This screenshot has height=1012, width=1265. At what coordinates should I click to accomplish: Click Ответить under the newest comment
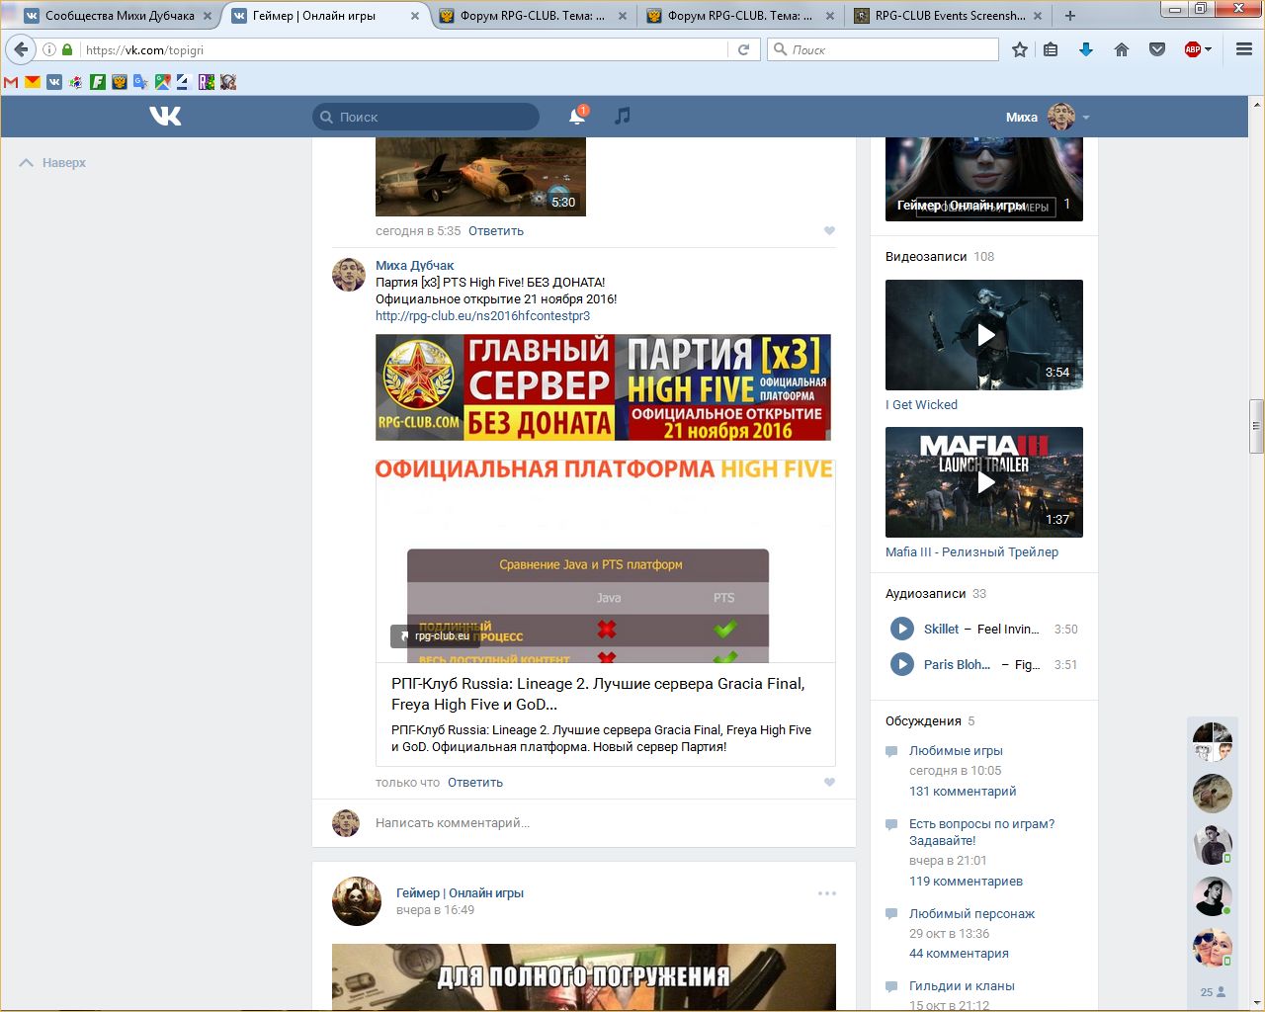pyautogui.click(x=475, y=782)
